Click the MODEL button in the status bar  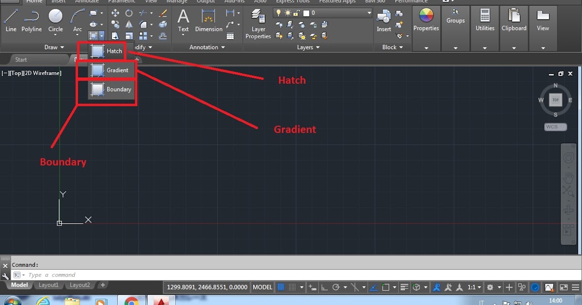click(x=262, y=287)
